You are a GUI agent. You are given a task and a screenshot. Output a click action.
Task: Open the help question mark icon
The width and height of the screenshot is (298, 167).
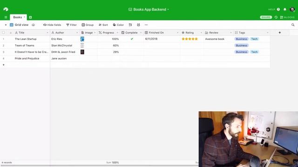(278, 9)
